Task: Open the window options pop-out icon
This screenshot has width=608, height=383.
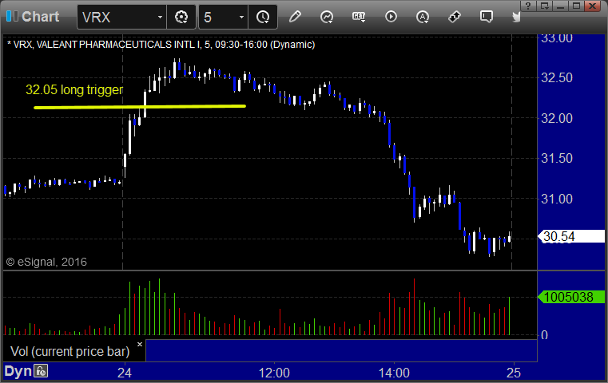Action: (x=544, y=6)
